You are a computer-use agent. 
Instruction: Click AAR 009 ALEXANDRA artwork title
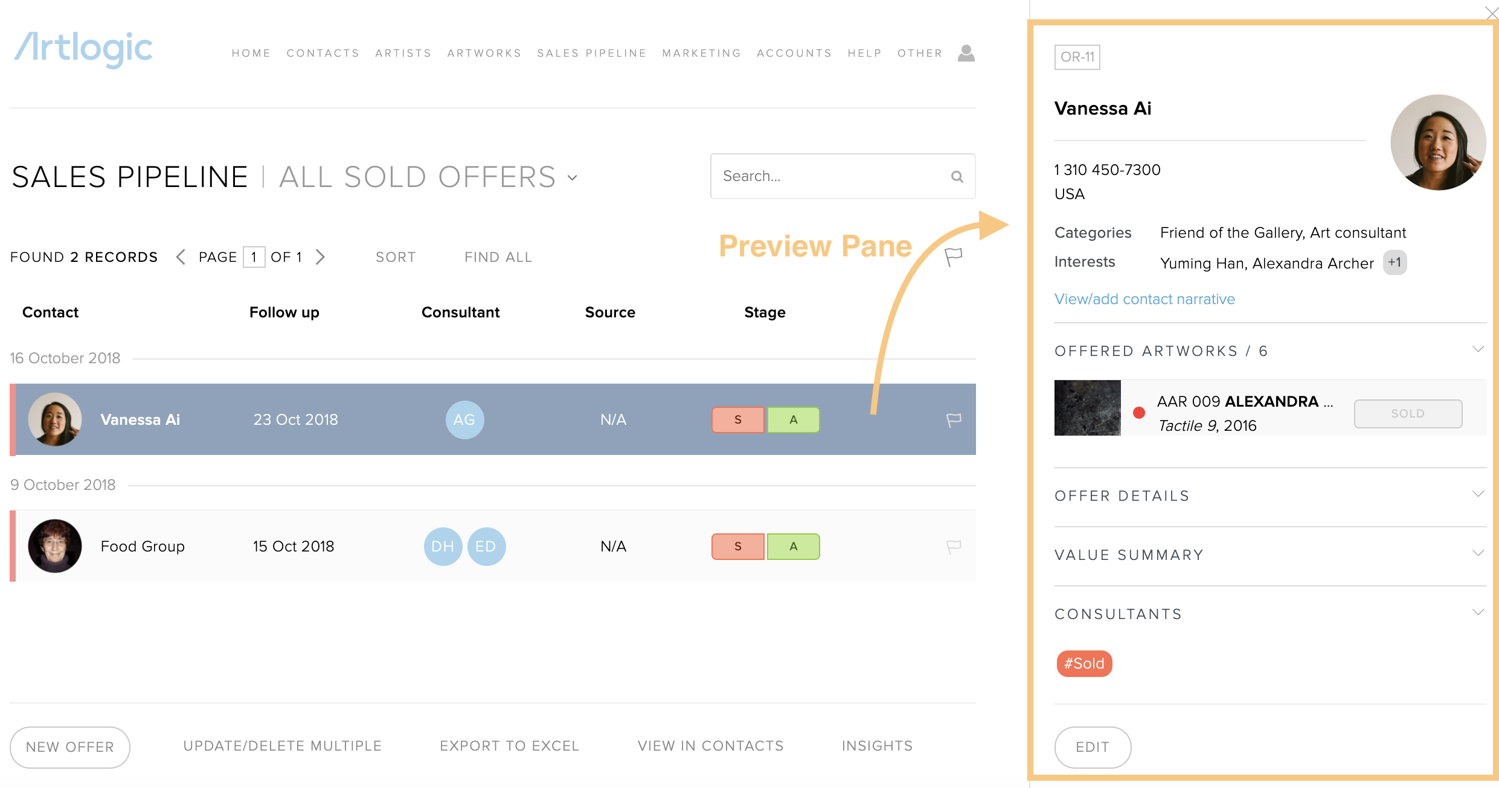tap(1245, 402)
